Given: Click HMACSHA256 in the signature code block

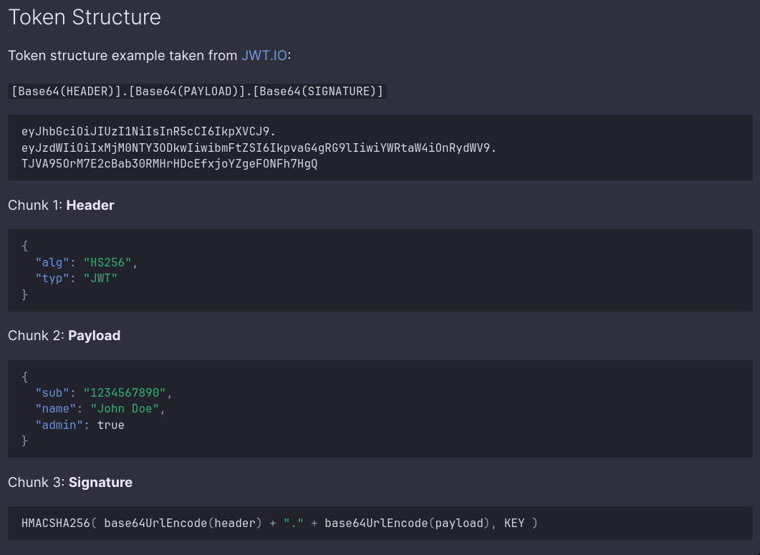Looking at the screenshot, I should pos(57,523).
